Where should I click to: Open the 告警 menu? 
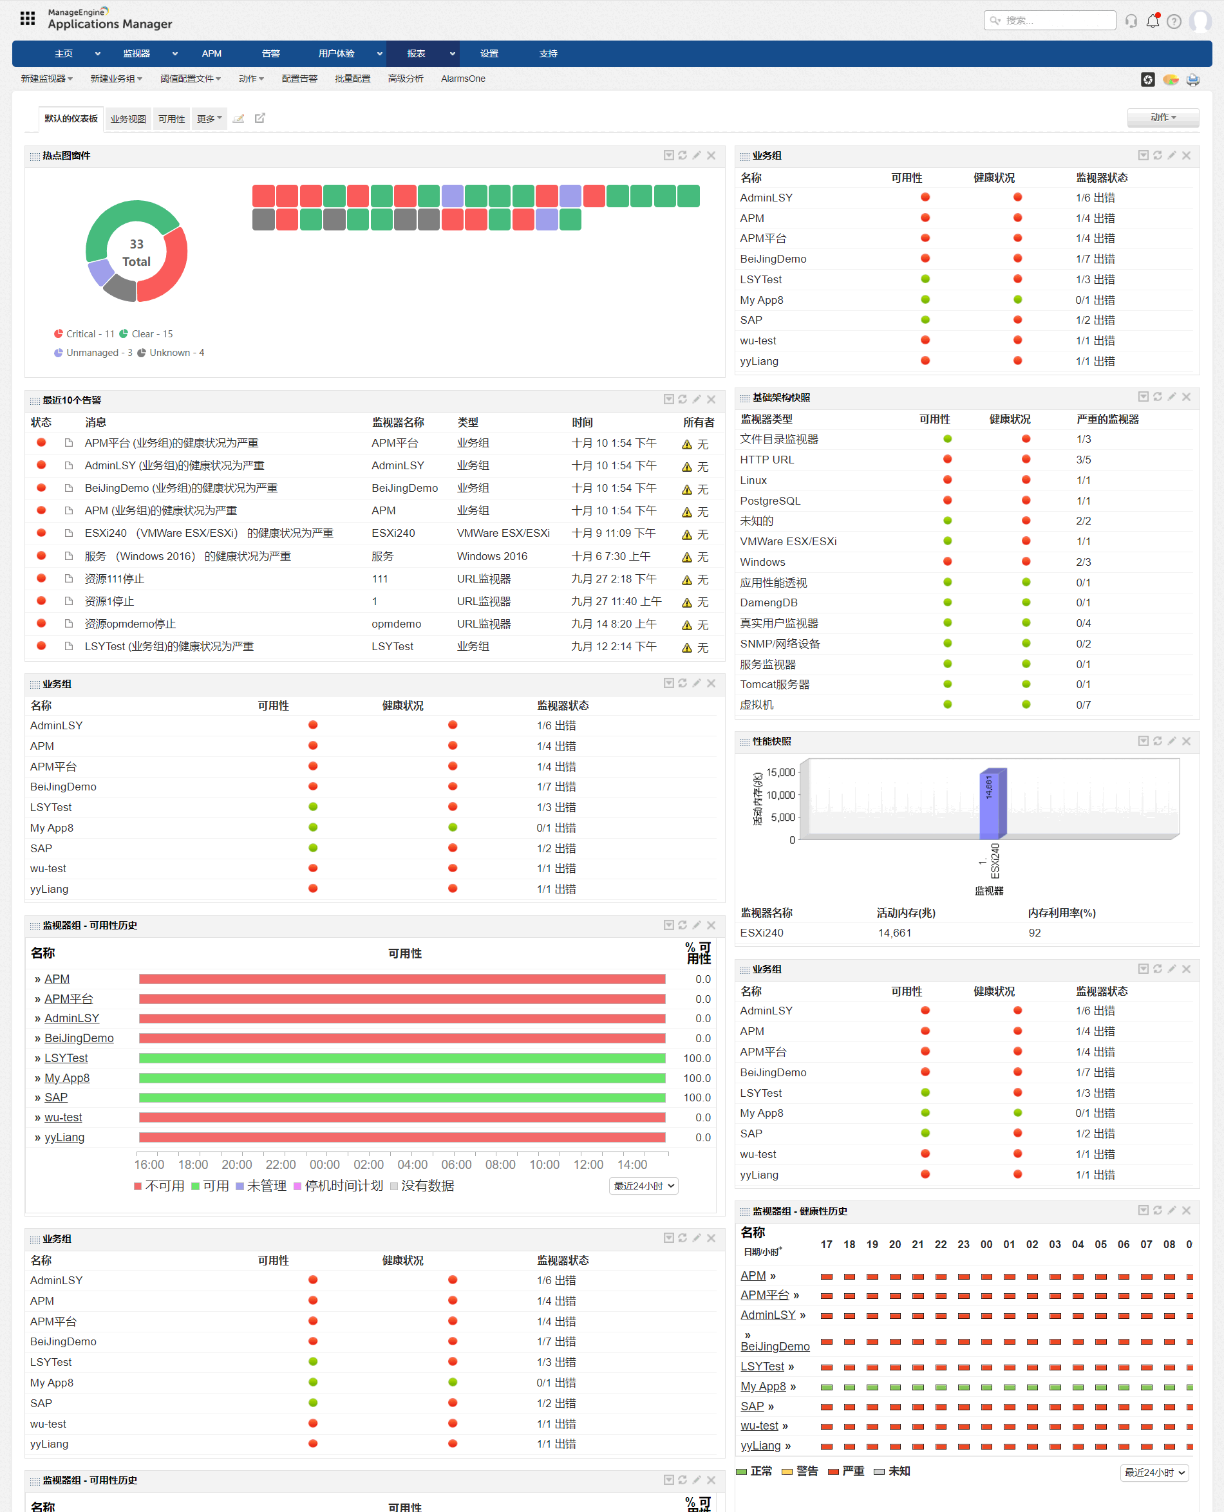coord(270,53)
